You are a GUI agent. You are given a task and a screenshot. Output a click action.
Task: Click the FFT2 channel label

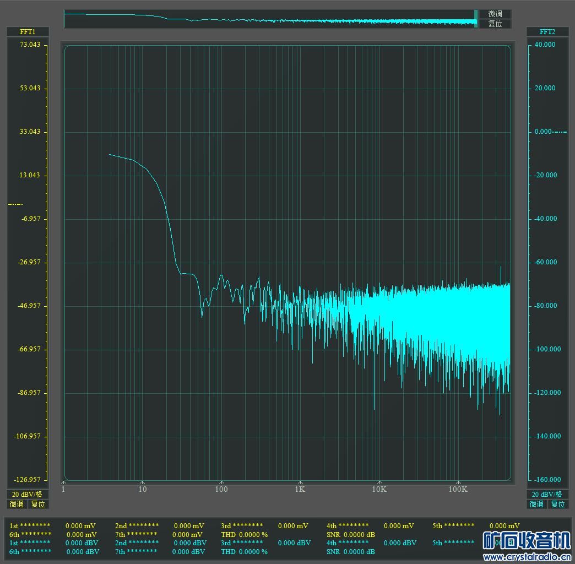[x=547, y=32]
